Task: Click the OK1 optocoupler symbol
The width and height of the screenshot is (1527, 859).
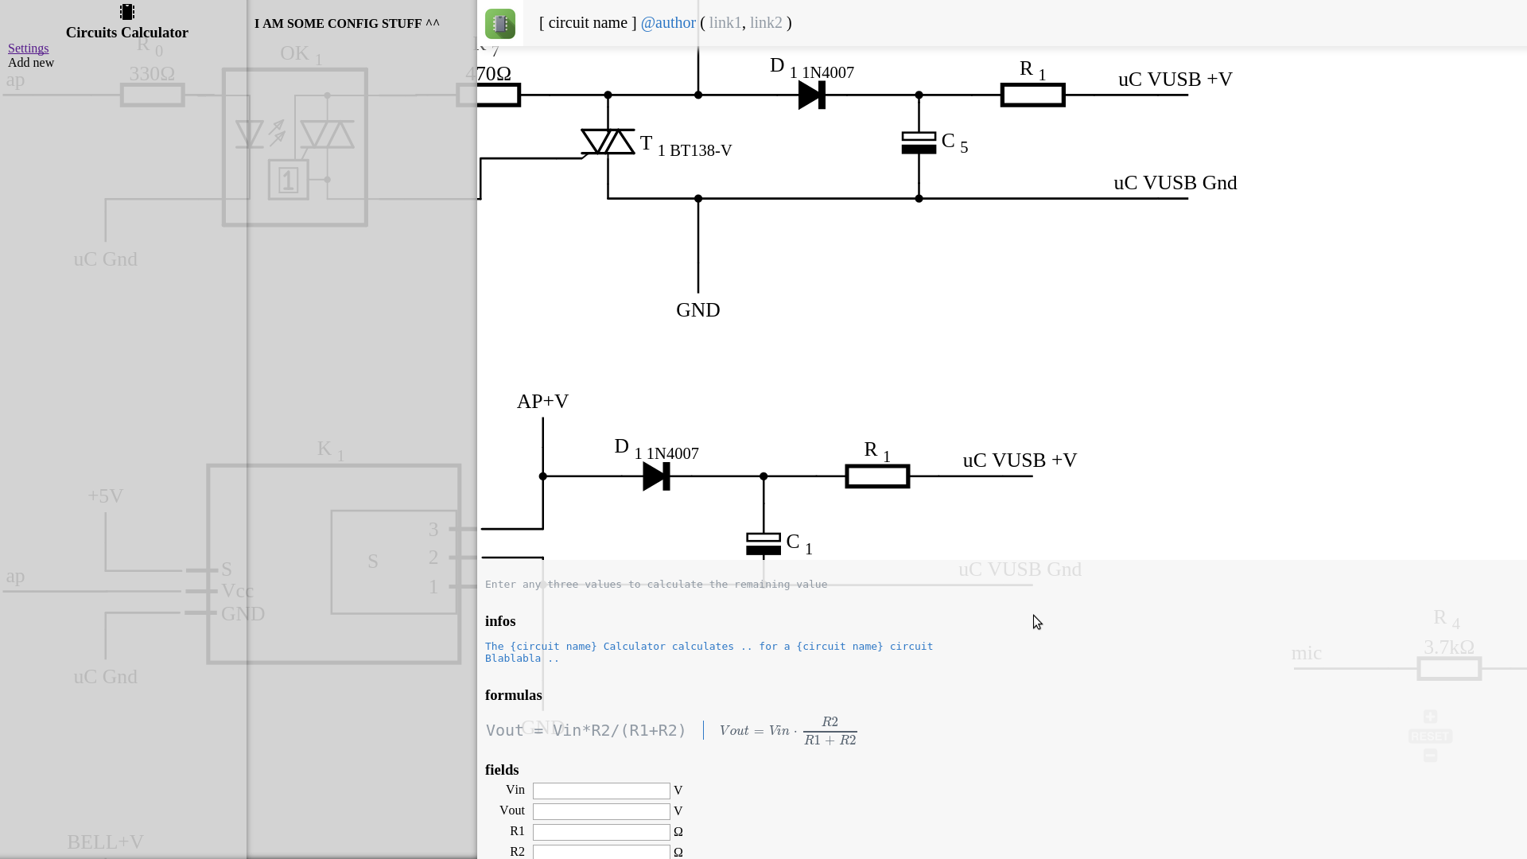Action: tap(295, 147)
